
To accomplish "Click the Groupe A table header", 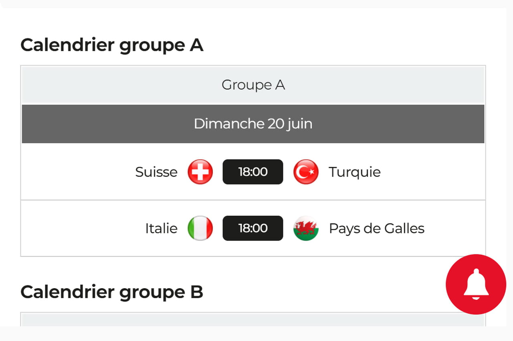I will pos(253,85).
